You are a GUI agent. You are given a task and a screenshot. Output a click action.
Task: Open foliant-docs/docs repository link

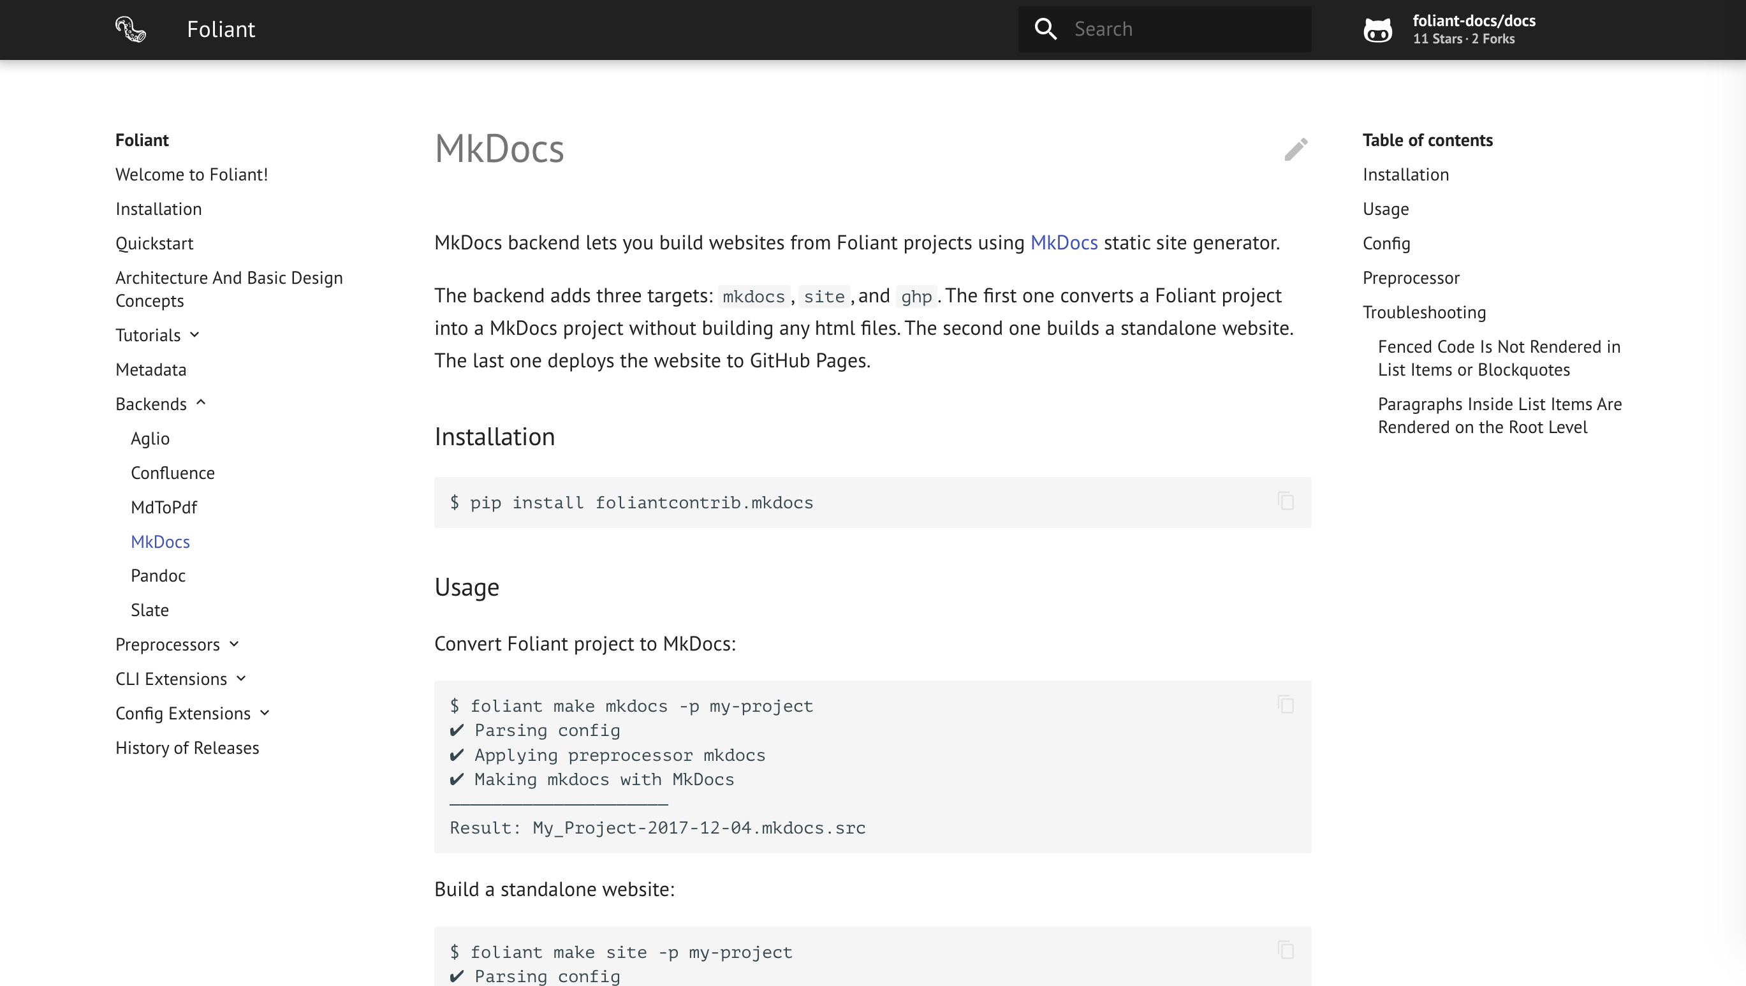pos(1474,20)
